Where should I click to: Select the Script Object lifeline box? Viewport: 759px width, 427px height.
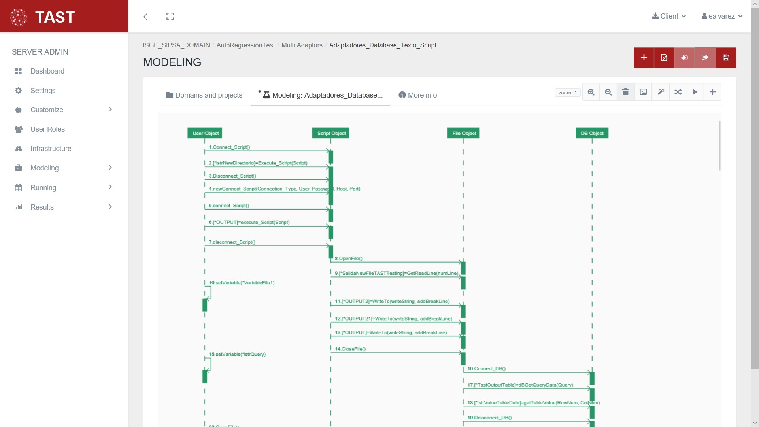[x=331, y=133]
